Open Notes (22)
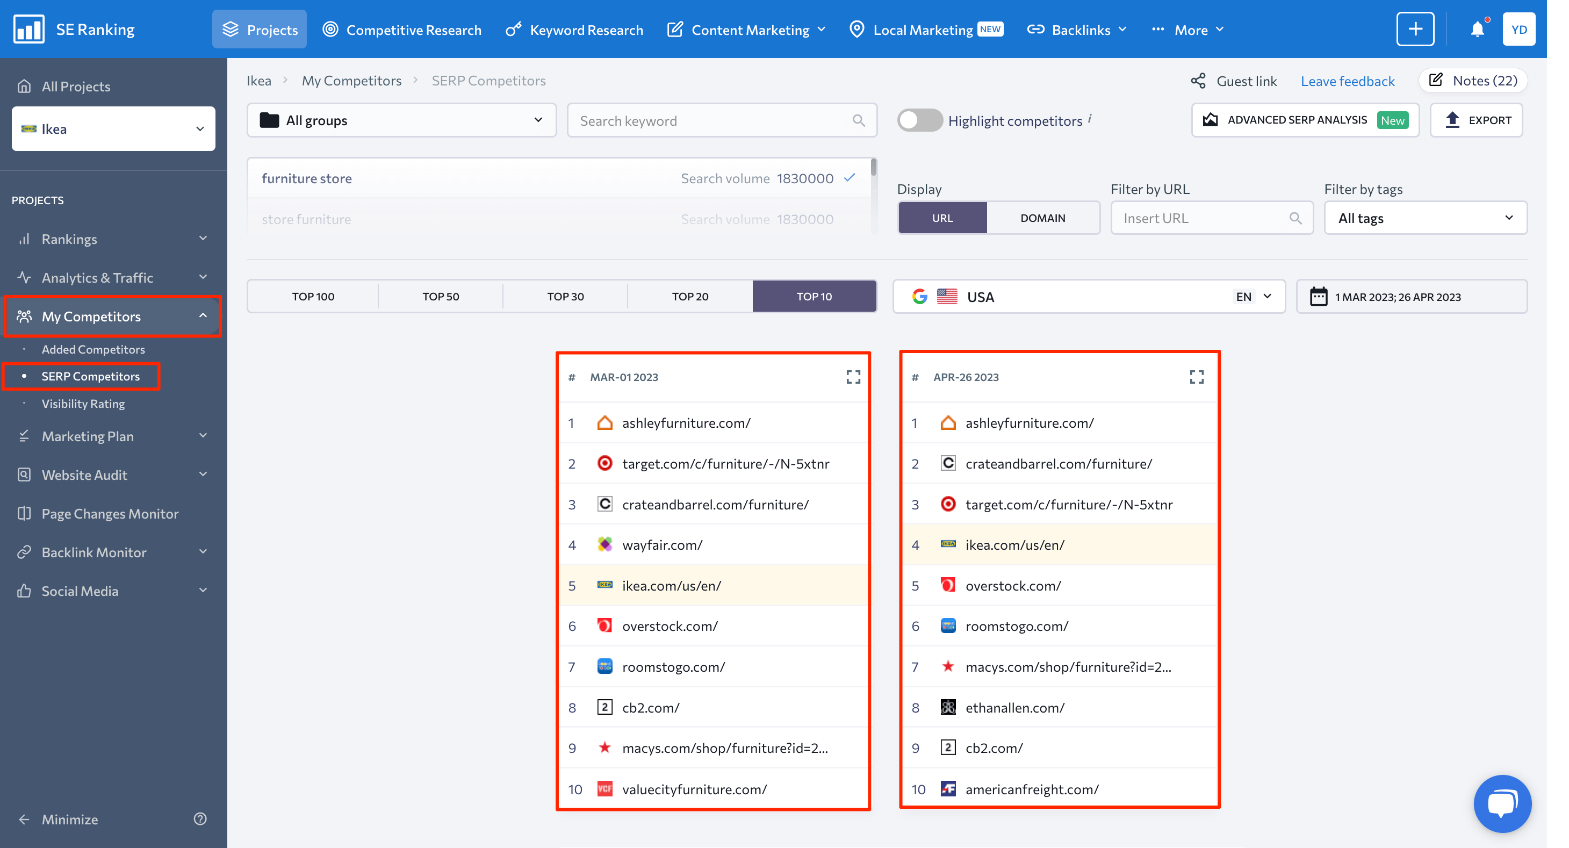Image resolution: width=1569 pixels, height=848 pixels. 1473,81
